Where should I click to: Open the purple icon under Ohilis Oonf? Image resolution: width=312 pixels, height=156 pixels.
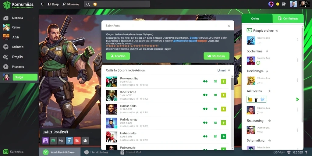click(46, 140)
